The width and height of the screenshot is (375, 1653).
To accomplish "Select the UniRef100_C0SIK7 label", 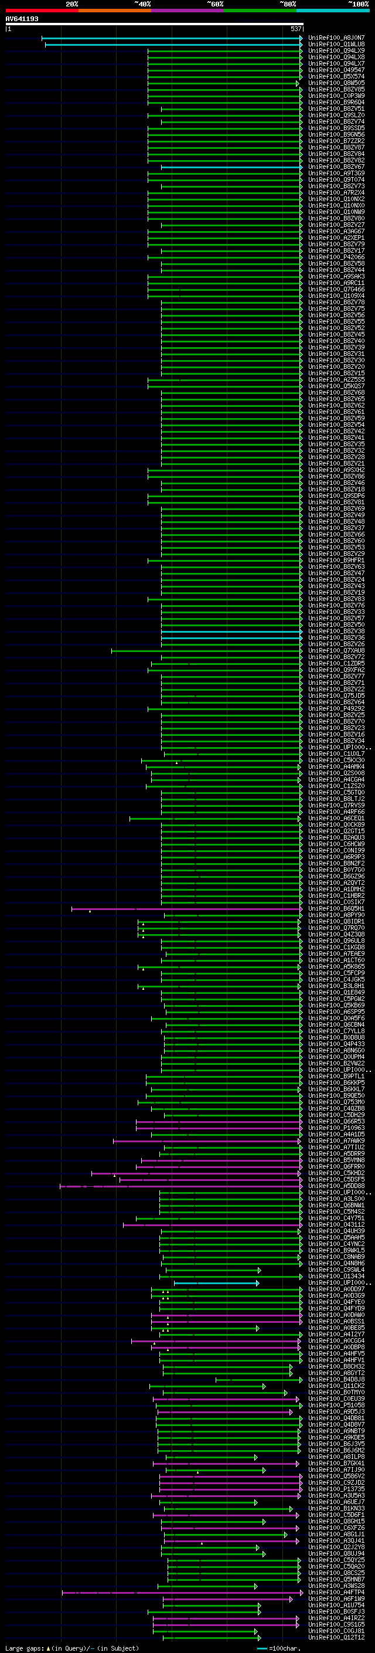I will (336, 902).
